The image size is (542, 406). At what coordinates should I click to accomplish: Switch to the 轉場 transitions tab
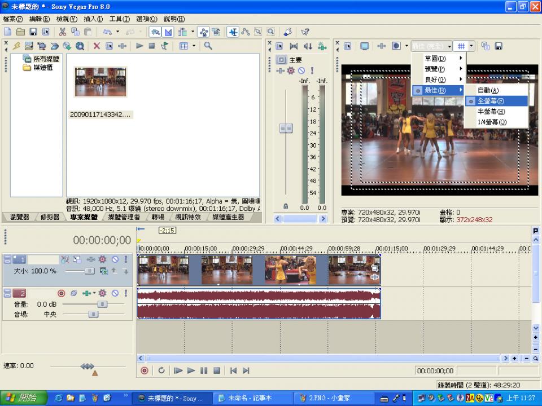pyautogui.click(x=158, y=217)
